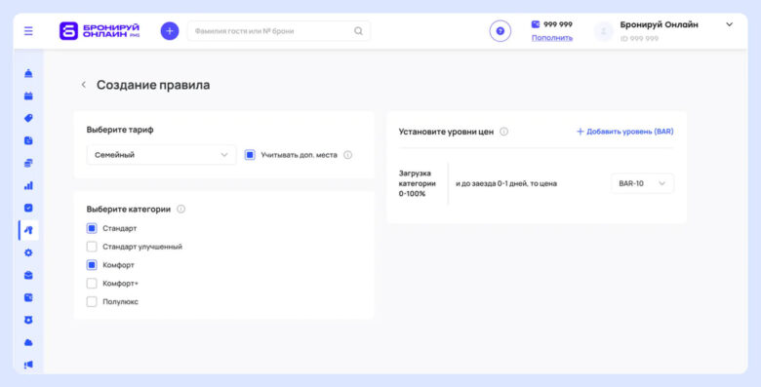Open the calendar sidebar icon
761x387 pixels.
pyautogui.click(x=28, y=97)
